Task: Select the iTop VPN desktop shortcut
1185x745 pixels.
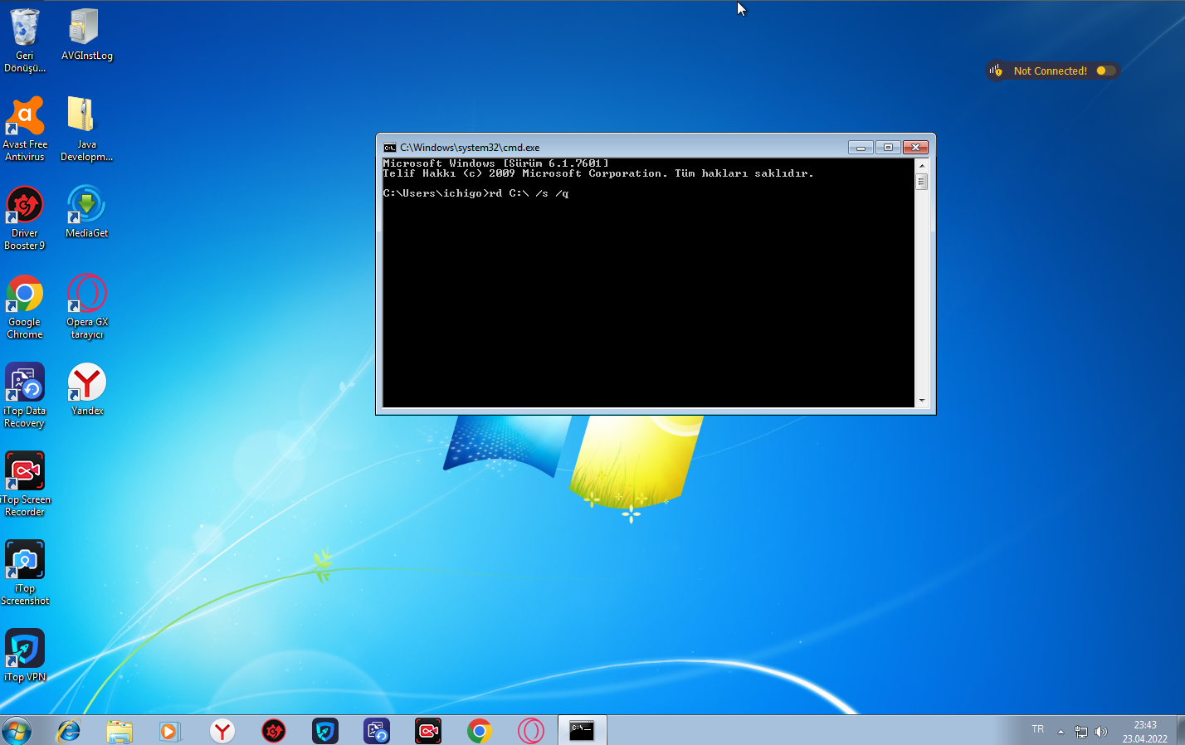Action: [x=25, y=655]
